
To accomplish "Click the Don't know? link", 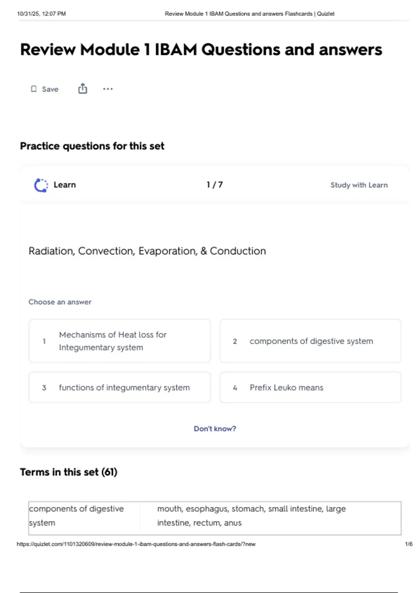I will click(x=215, y=428).
